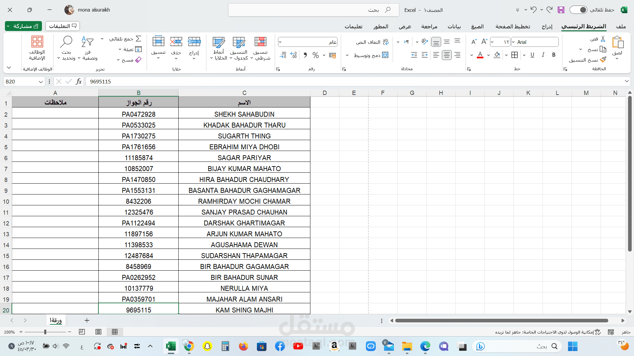Apply percent style with the % icon
634x356 pixels.
316,55
